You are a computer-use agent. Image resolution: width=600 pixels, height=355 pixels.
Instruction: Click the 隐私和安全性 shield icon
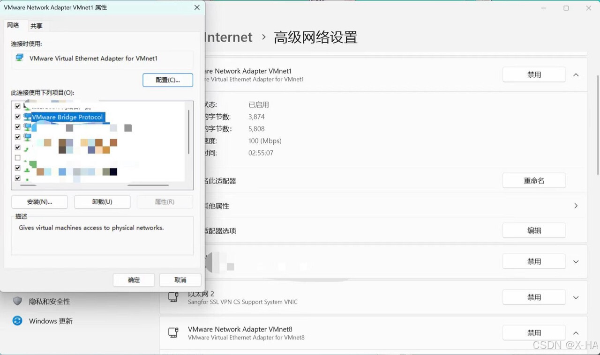click(17, 301)
